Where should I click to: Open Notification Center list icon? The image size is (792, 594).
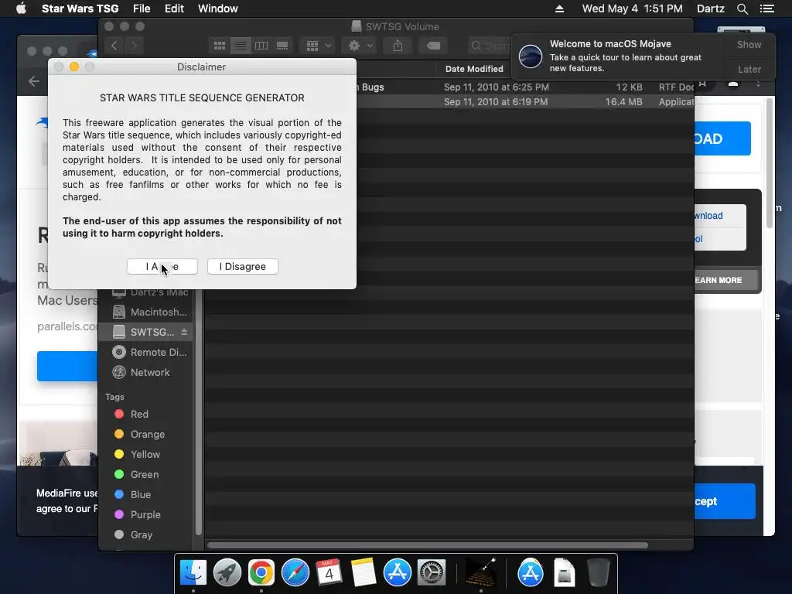[766, 9]
